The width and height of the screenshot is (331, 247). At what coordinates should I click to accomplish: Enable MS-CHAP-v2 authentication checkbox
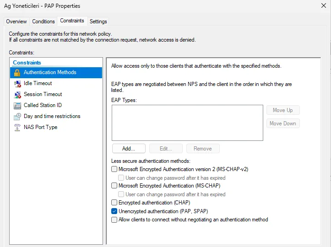click(114, 169)
